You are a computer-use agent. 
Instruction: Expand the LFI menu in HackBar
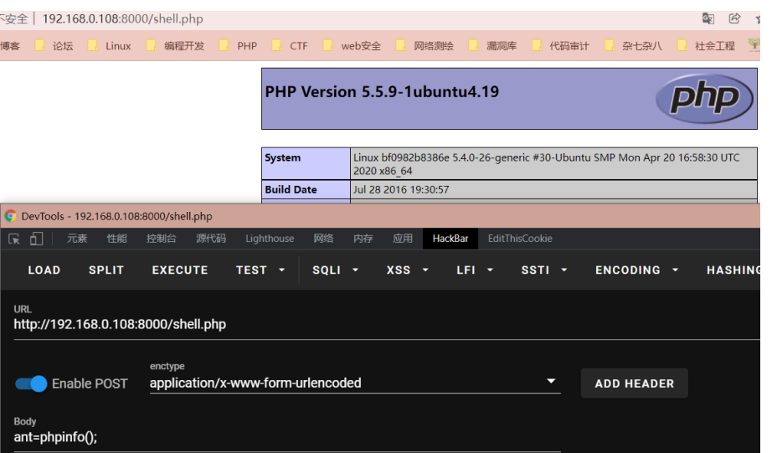[475, 270]
